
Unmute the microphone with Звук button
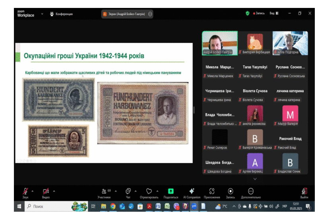25,193
